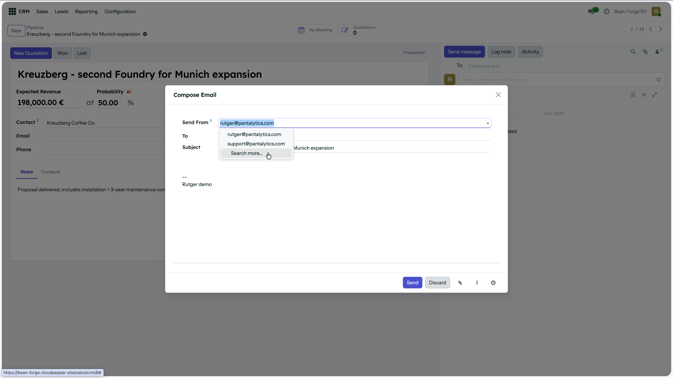The height and width of the screenshot is (378, 673).
Task: Switch to the Contacts tab
Action: 50,172
